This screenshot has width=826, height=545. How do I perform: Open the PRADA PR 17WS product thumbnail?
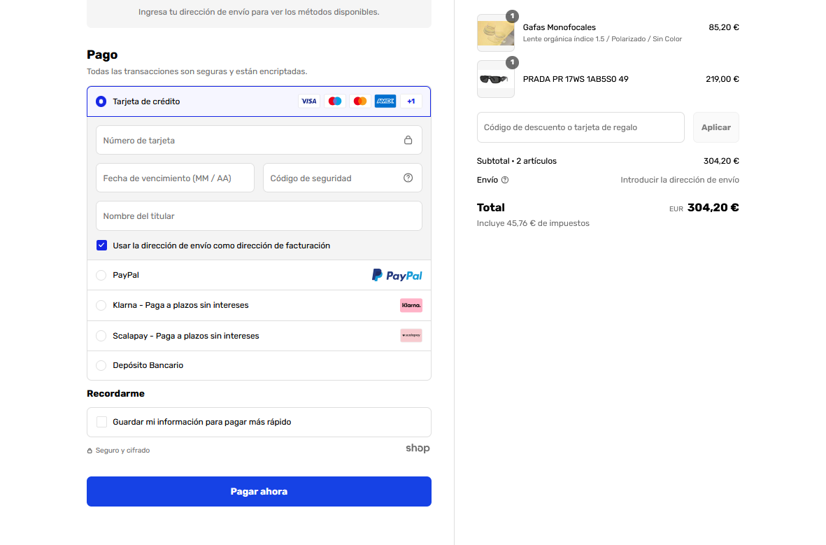(x=496, y=79)
